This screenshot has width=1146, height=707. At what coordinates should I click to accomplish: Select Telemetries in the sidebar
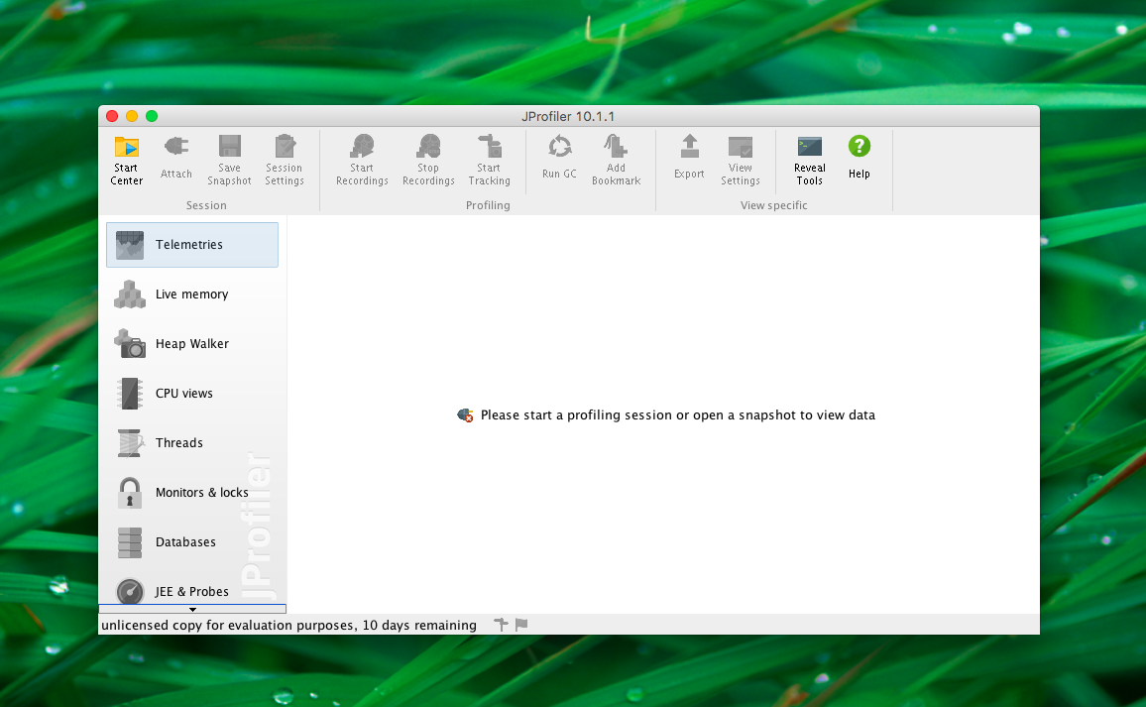[192, 245]
